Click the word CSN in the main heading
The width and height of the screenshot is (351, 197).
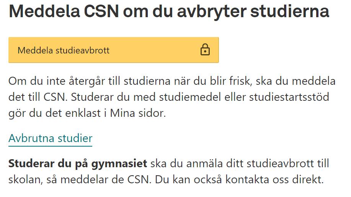[101, 11]
